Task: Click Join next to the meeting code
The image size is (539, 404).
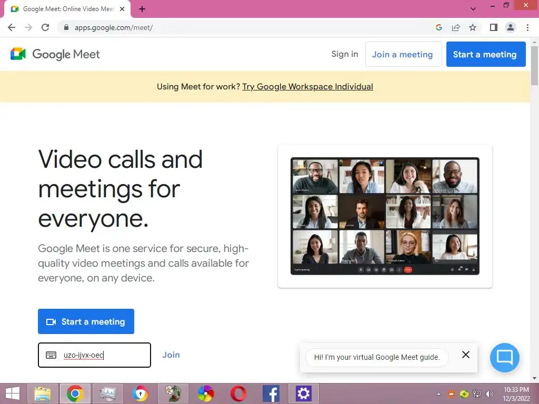Action: [171, 355]
